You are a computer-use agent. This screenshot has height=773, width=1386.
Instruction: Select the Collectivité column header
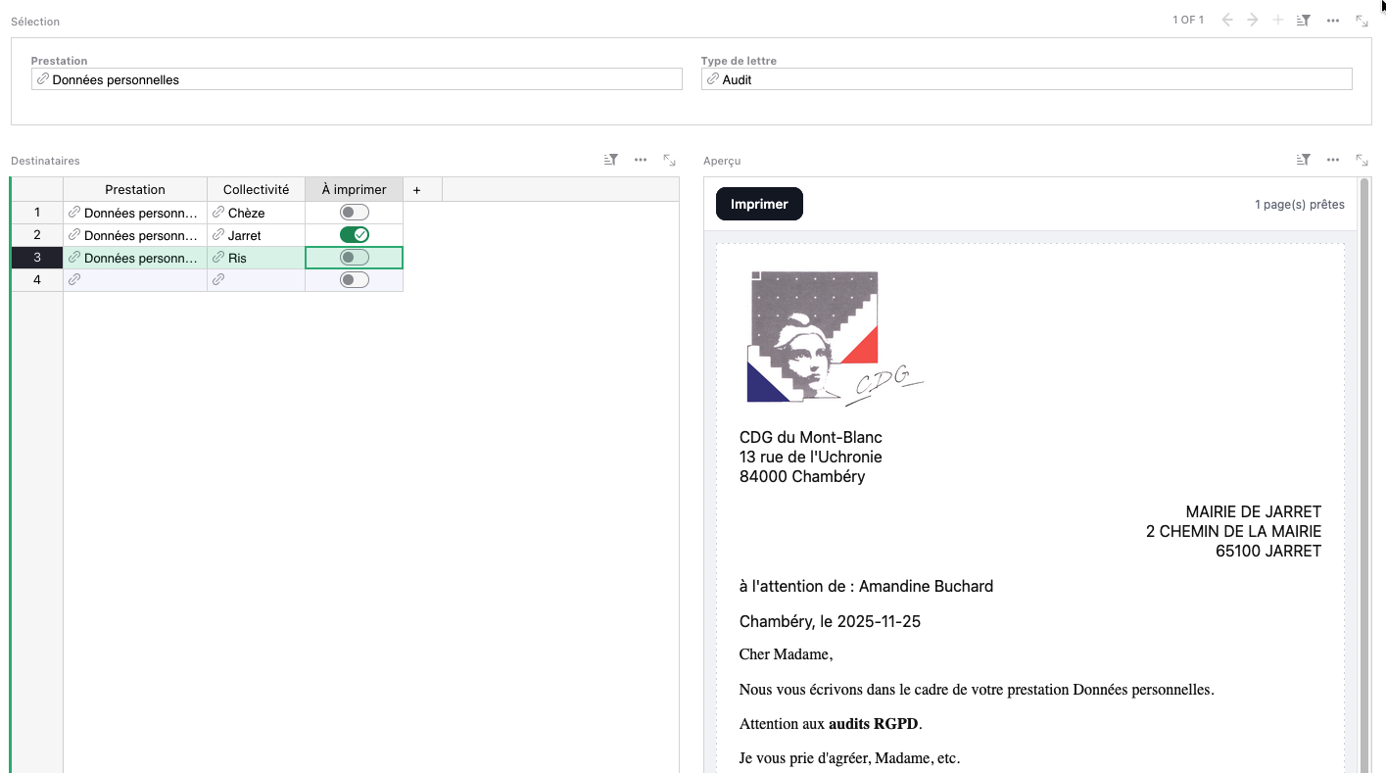click(x=256, y=190)
